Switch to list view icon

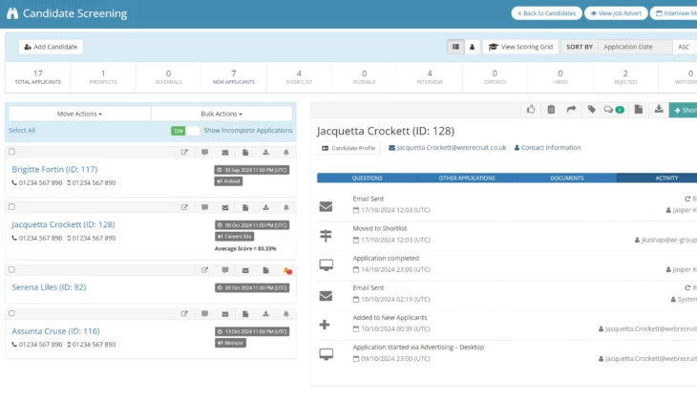[455, 46]
